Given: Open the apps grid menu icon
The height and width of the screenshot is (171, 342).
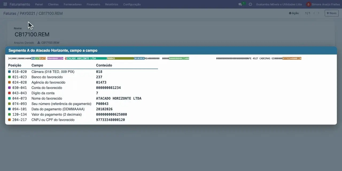Looking at the screenshot, I should point(5,4).
